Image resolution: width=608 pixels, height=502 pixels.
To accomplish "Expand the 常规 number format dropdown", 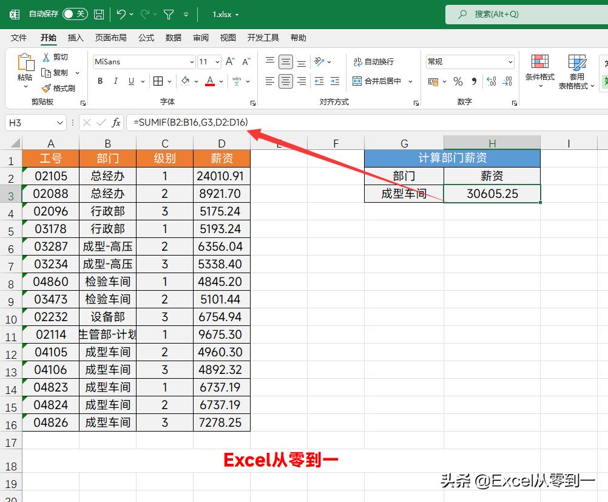I will click(x=510, y=61).
